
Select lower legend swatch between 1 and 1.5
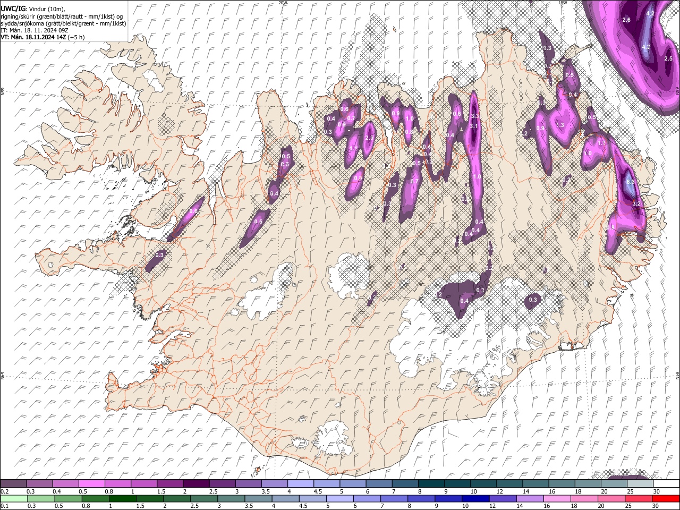click(x=122, y=498)
